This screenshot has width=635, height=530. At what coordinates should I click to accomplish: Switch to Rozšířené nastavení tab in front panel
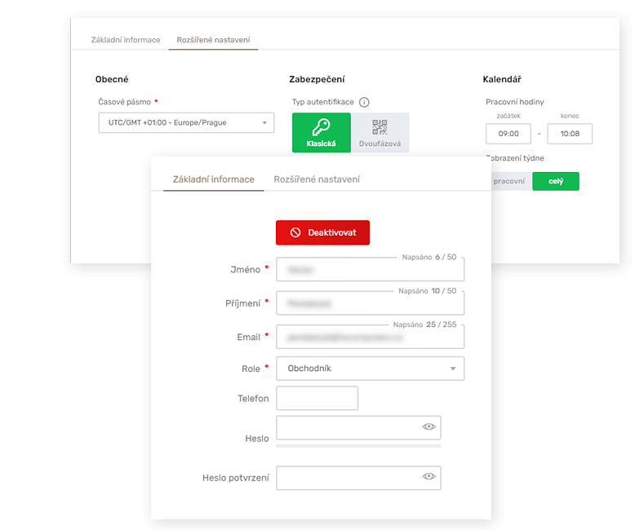(317, 179)
